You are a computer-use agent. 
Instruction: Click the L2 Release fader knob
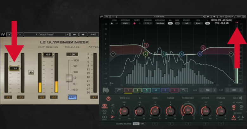pyautogui.click(x=69, y=78)
